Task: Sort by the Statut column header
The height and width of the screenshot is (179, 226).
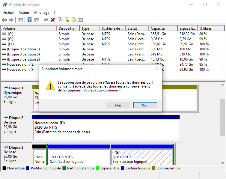Action: [137, 28]
